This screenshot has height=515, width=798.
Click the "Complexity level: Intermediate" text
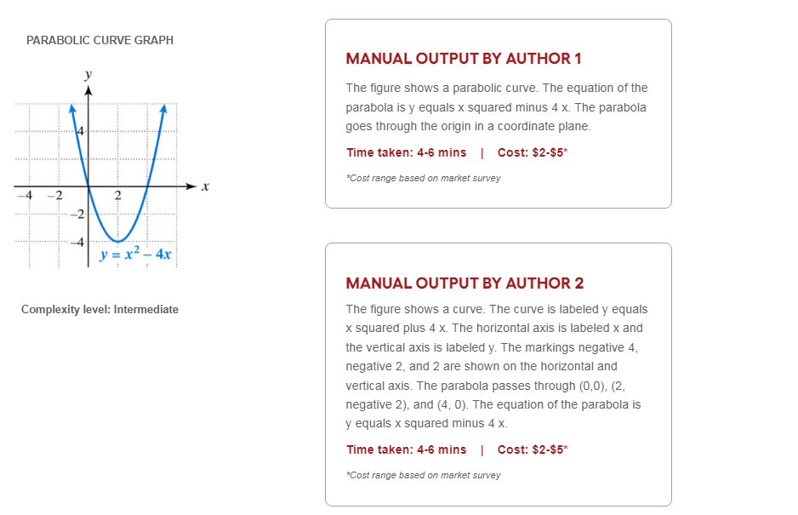100,310
